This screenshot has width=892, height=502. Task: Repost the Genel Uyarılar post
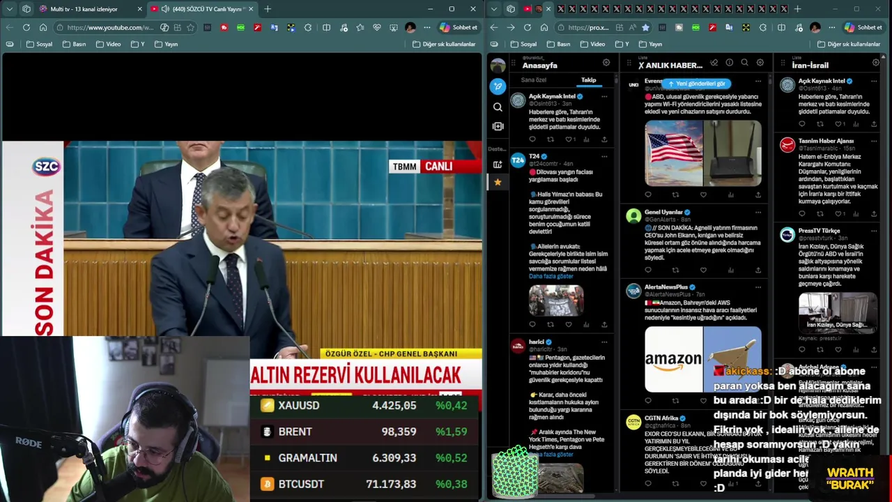[675, 271]
